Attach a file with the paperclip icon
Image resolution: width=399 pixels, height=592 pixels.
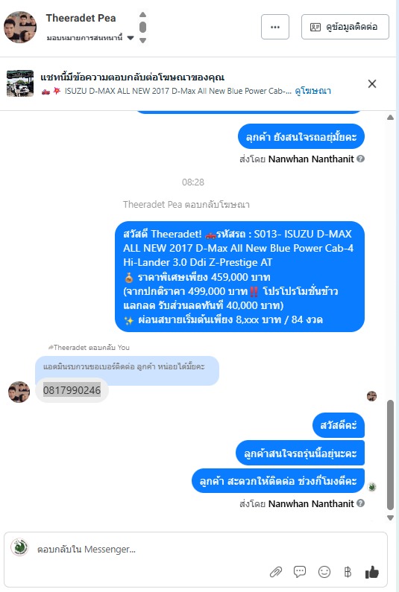276,572
